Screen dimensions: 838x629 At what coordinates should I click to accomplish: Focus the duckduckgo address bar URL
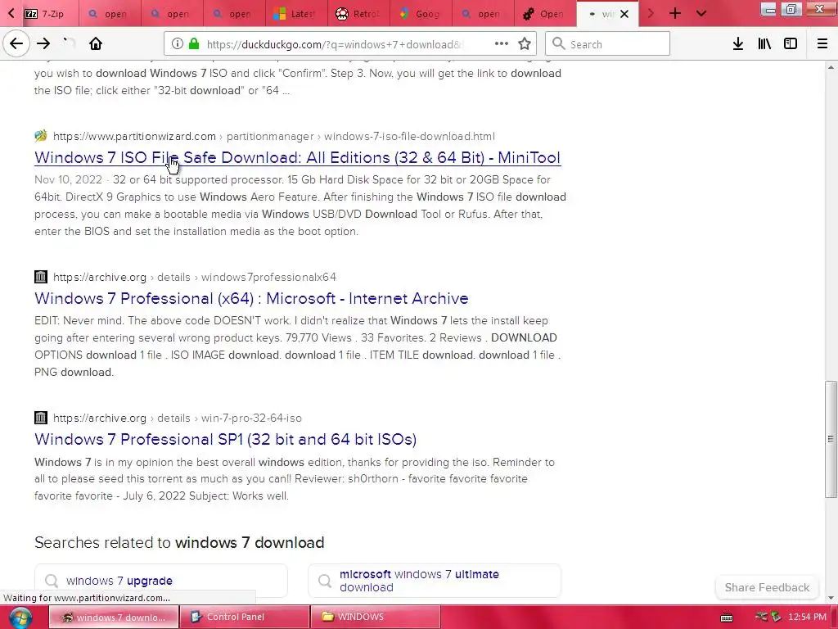(335, 44)
